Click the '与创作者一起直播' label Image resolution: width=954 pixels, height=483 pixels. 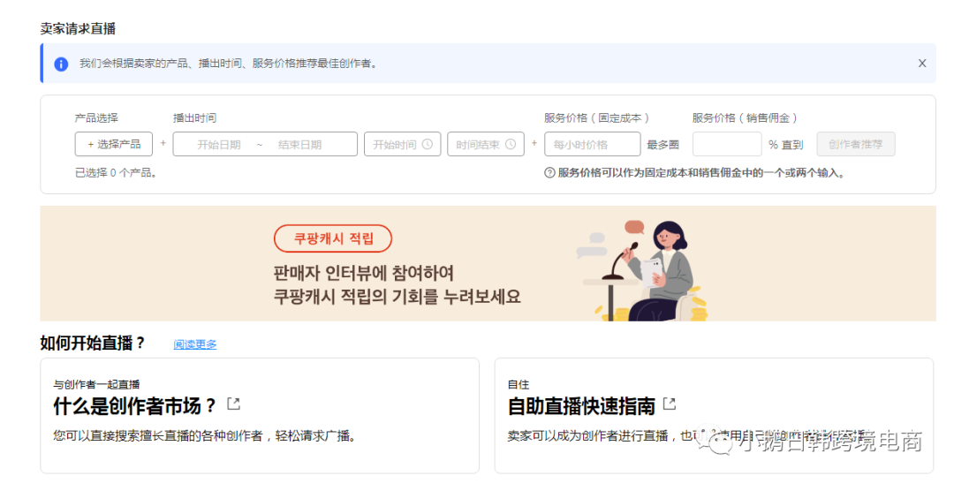pyautogui.click(x=96, y=384)
